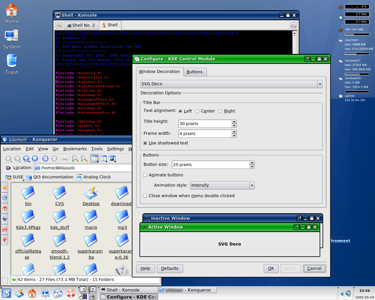Close current Konsole tab with corner icon
The width and height of the screenshot is (375, 300).
click(294, 26)
